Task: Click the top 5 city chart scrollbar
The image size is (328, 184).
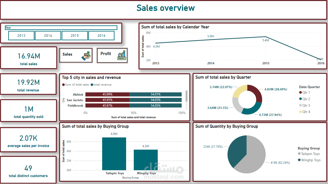Action: click(x=186, y=96)
